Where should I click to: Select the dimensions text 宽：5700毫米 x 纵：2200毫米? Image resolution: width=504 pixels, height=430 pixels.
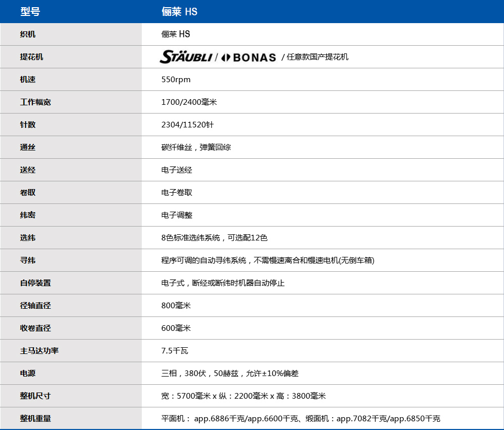pyautogui.click(x=244, y=396)
